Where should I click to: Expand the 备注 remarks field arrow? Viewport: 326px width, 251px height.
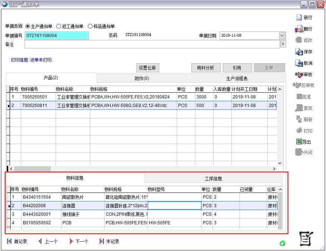coord(283,44)
